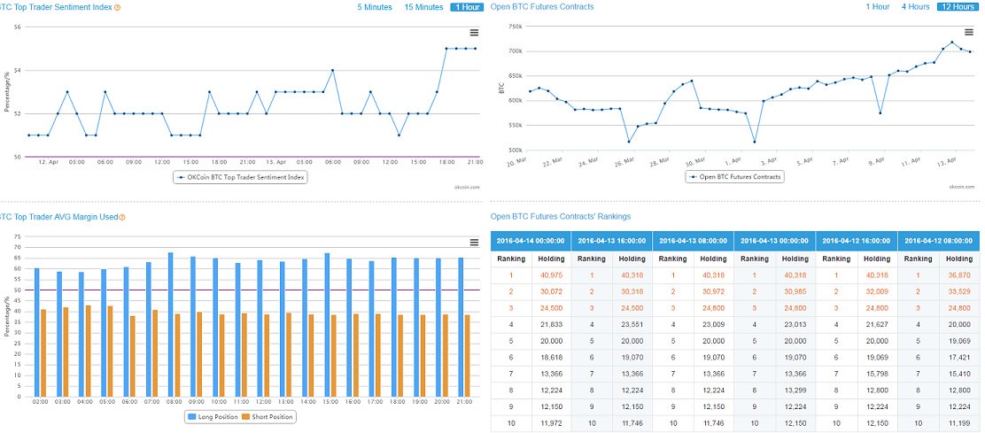This screenshot has height=433, width=985.
Task: Select 2016-04-14 00:00:00 column header
Action: pyautogui.click(x=531, y=241)
